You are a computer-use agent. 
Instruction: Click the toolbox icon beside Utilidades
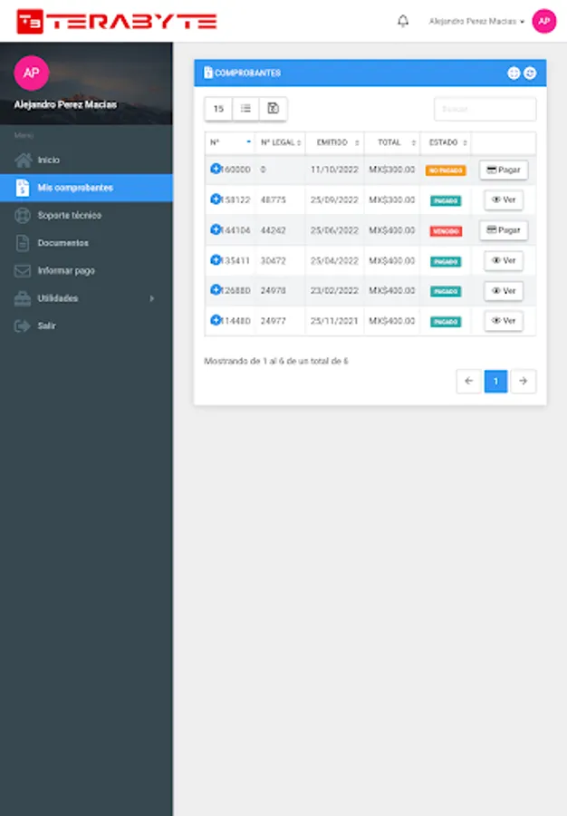point(23,298)
